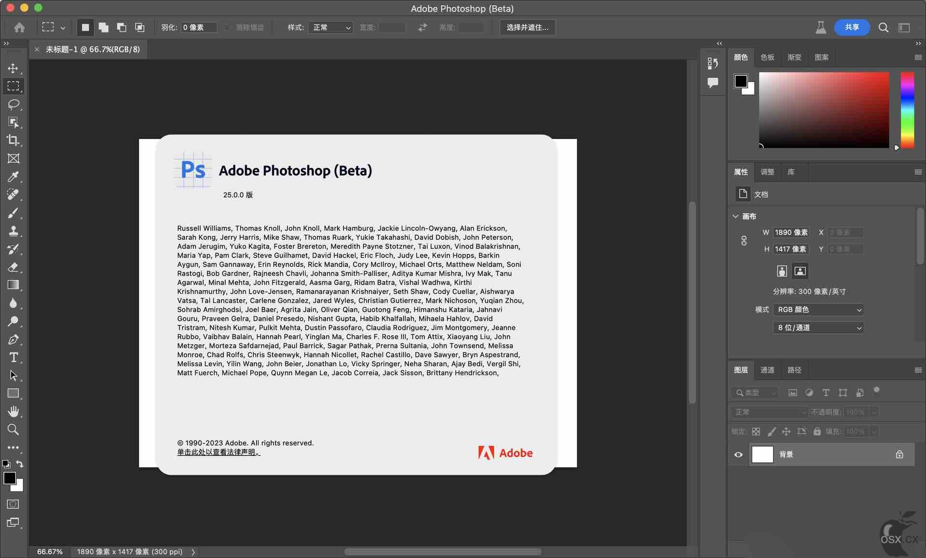Switch to the 路径 tab
926x558 pixels.
(x=794, y=370)
